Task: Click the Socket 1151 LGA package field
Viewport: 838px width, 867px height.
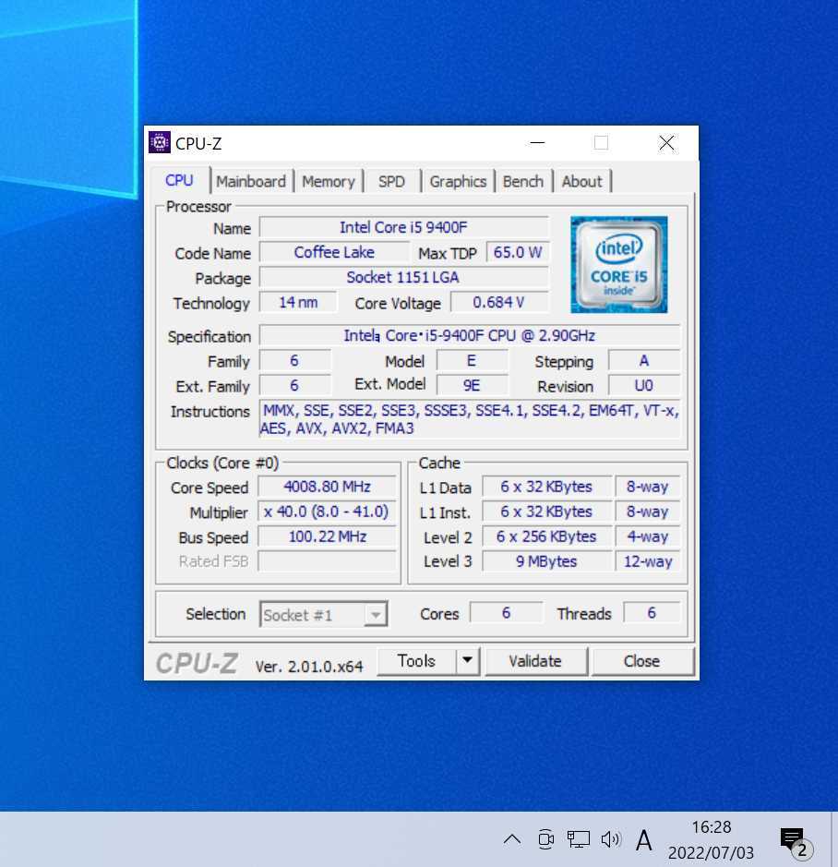Action: [403, 277]
